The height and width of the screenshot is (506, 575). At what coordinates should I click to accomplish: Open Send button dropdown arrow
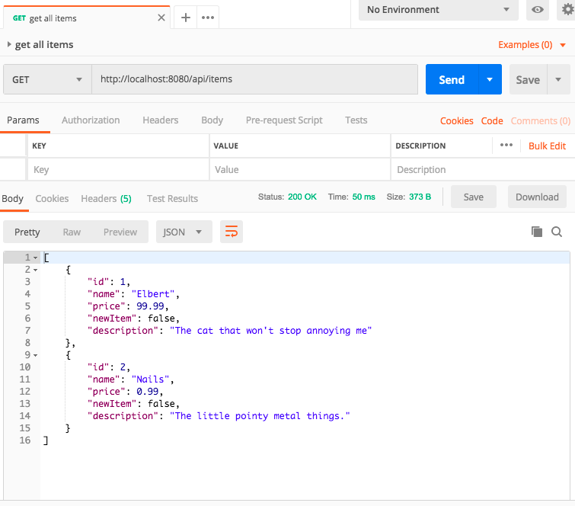pos(490,79)
